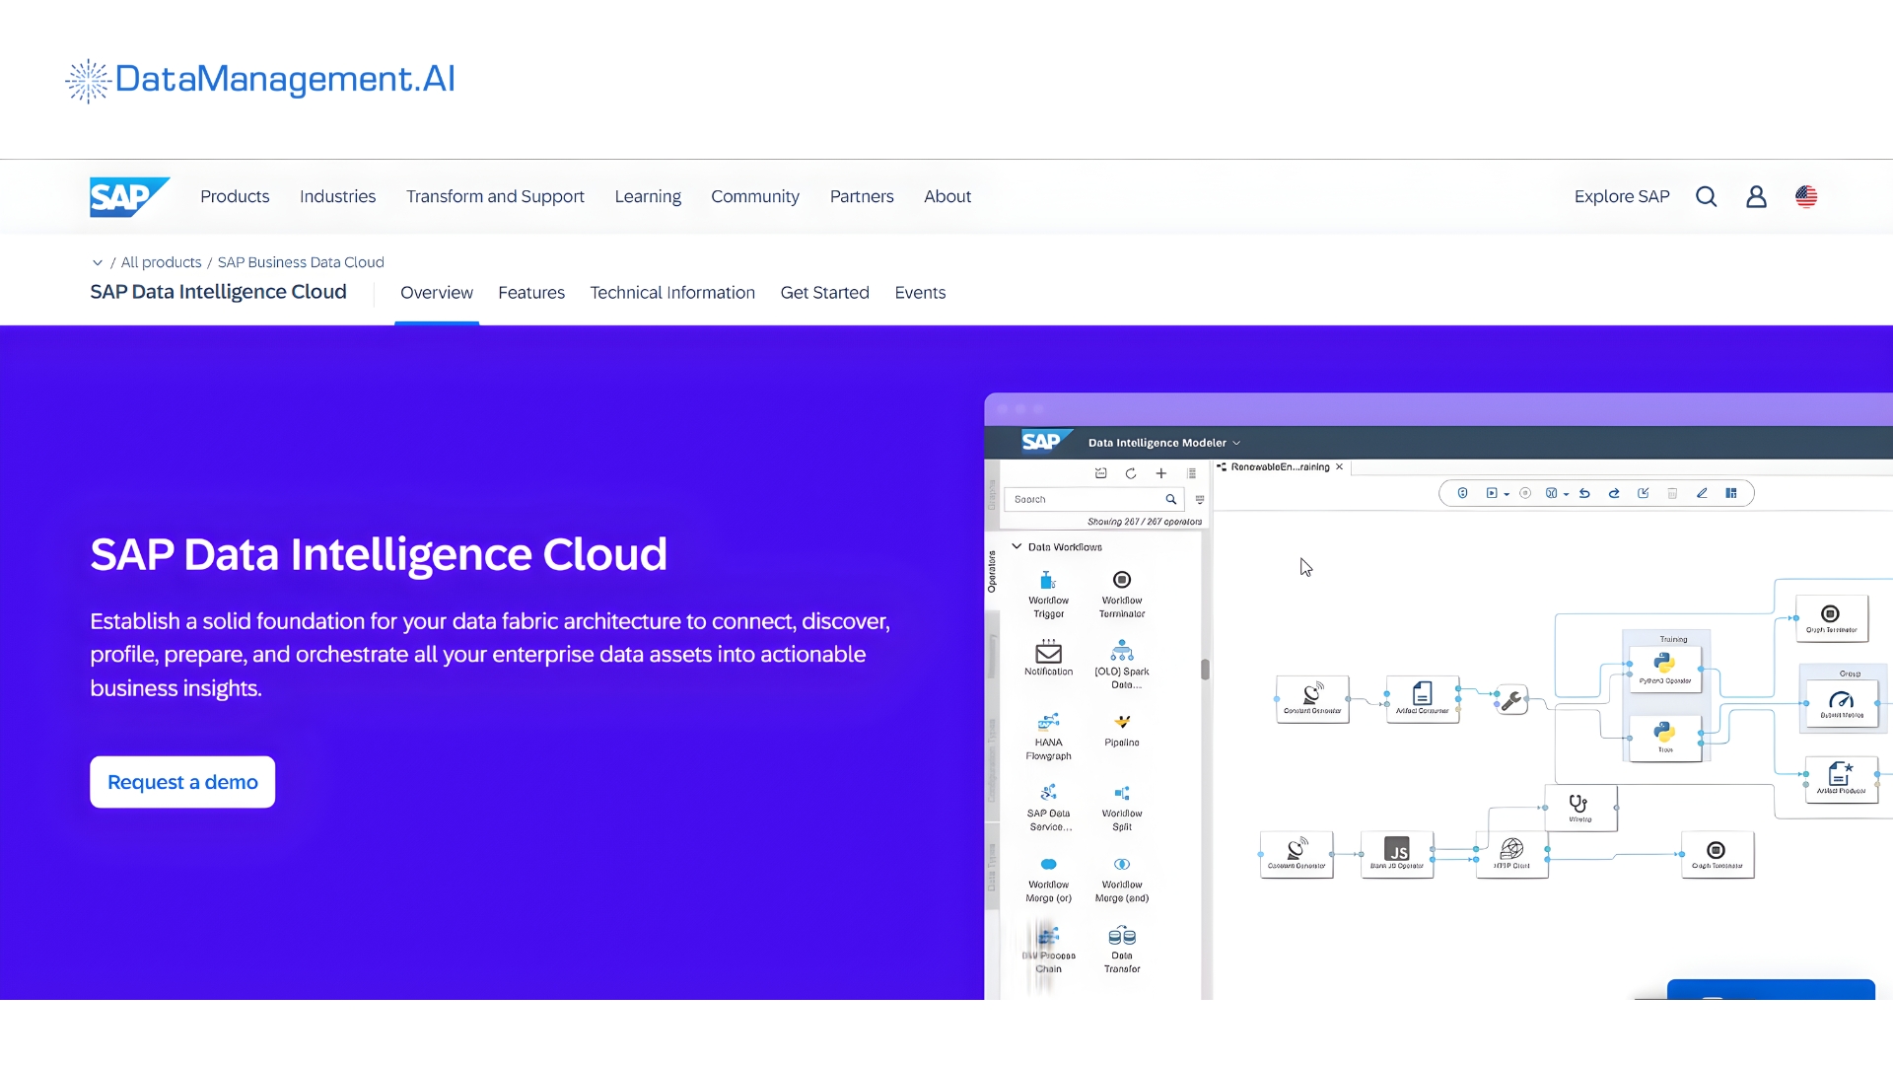Open the language selector via the flag icon
1893x1065 pixels.
pyautogui.click(x=1807, y=196)
